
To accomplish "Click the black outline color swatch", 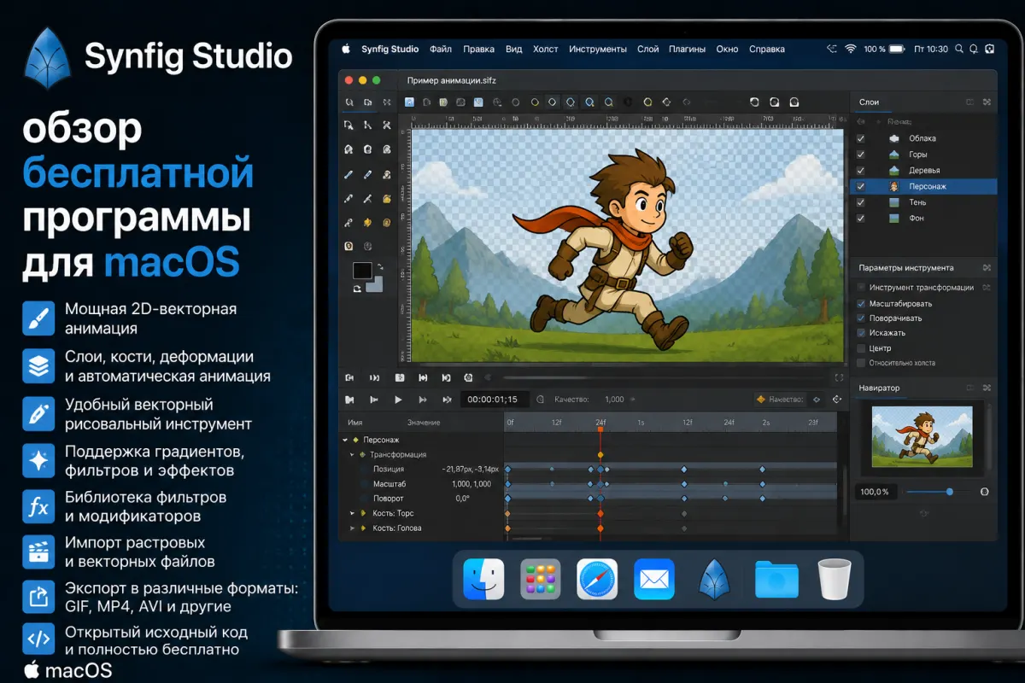I will click(362, 271).
